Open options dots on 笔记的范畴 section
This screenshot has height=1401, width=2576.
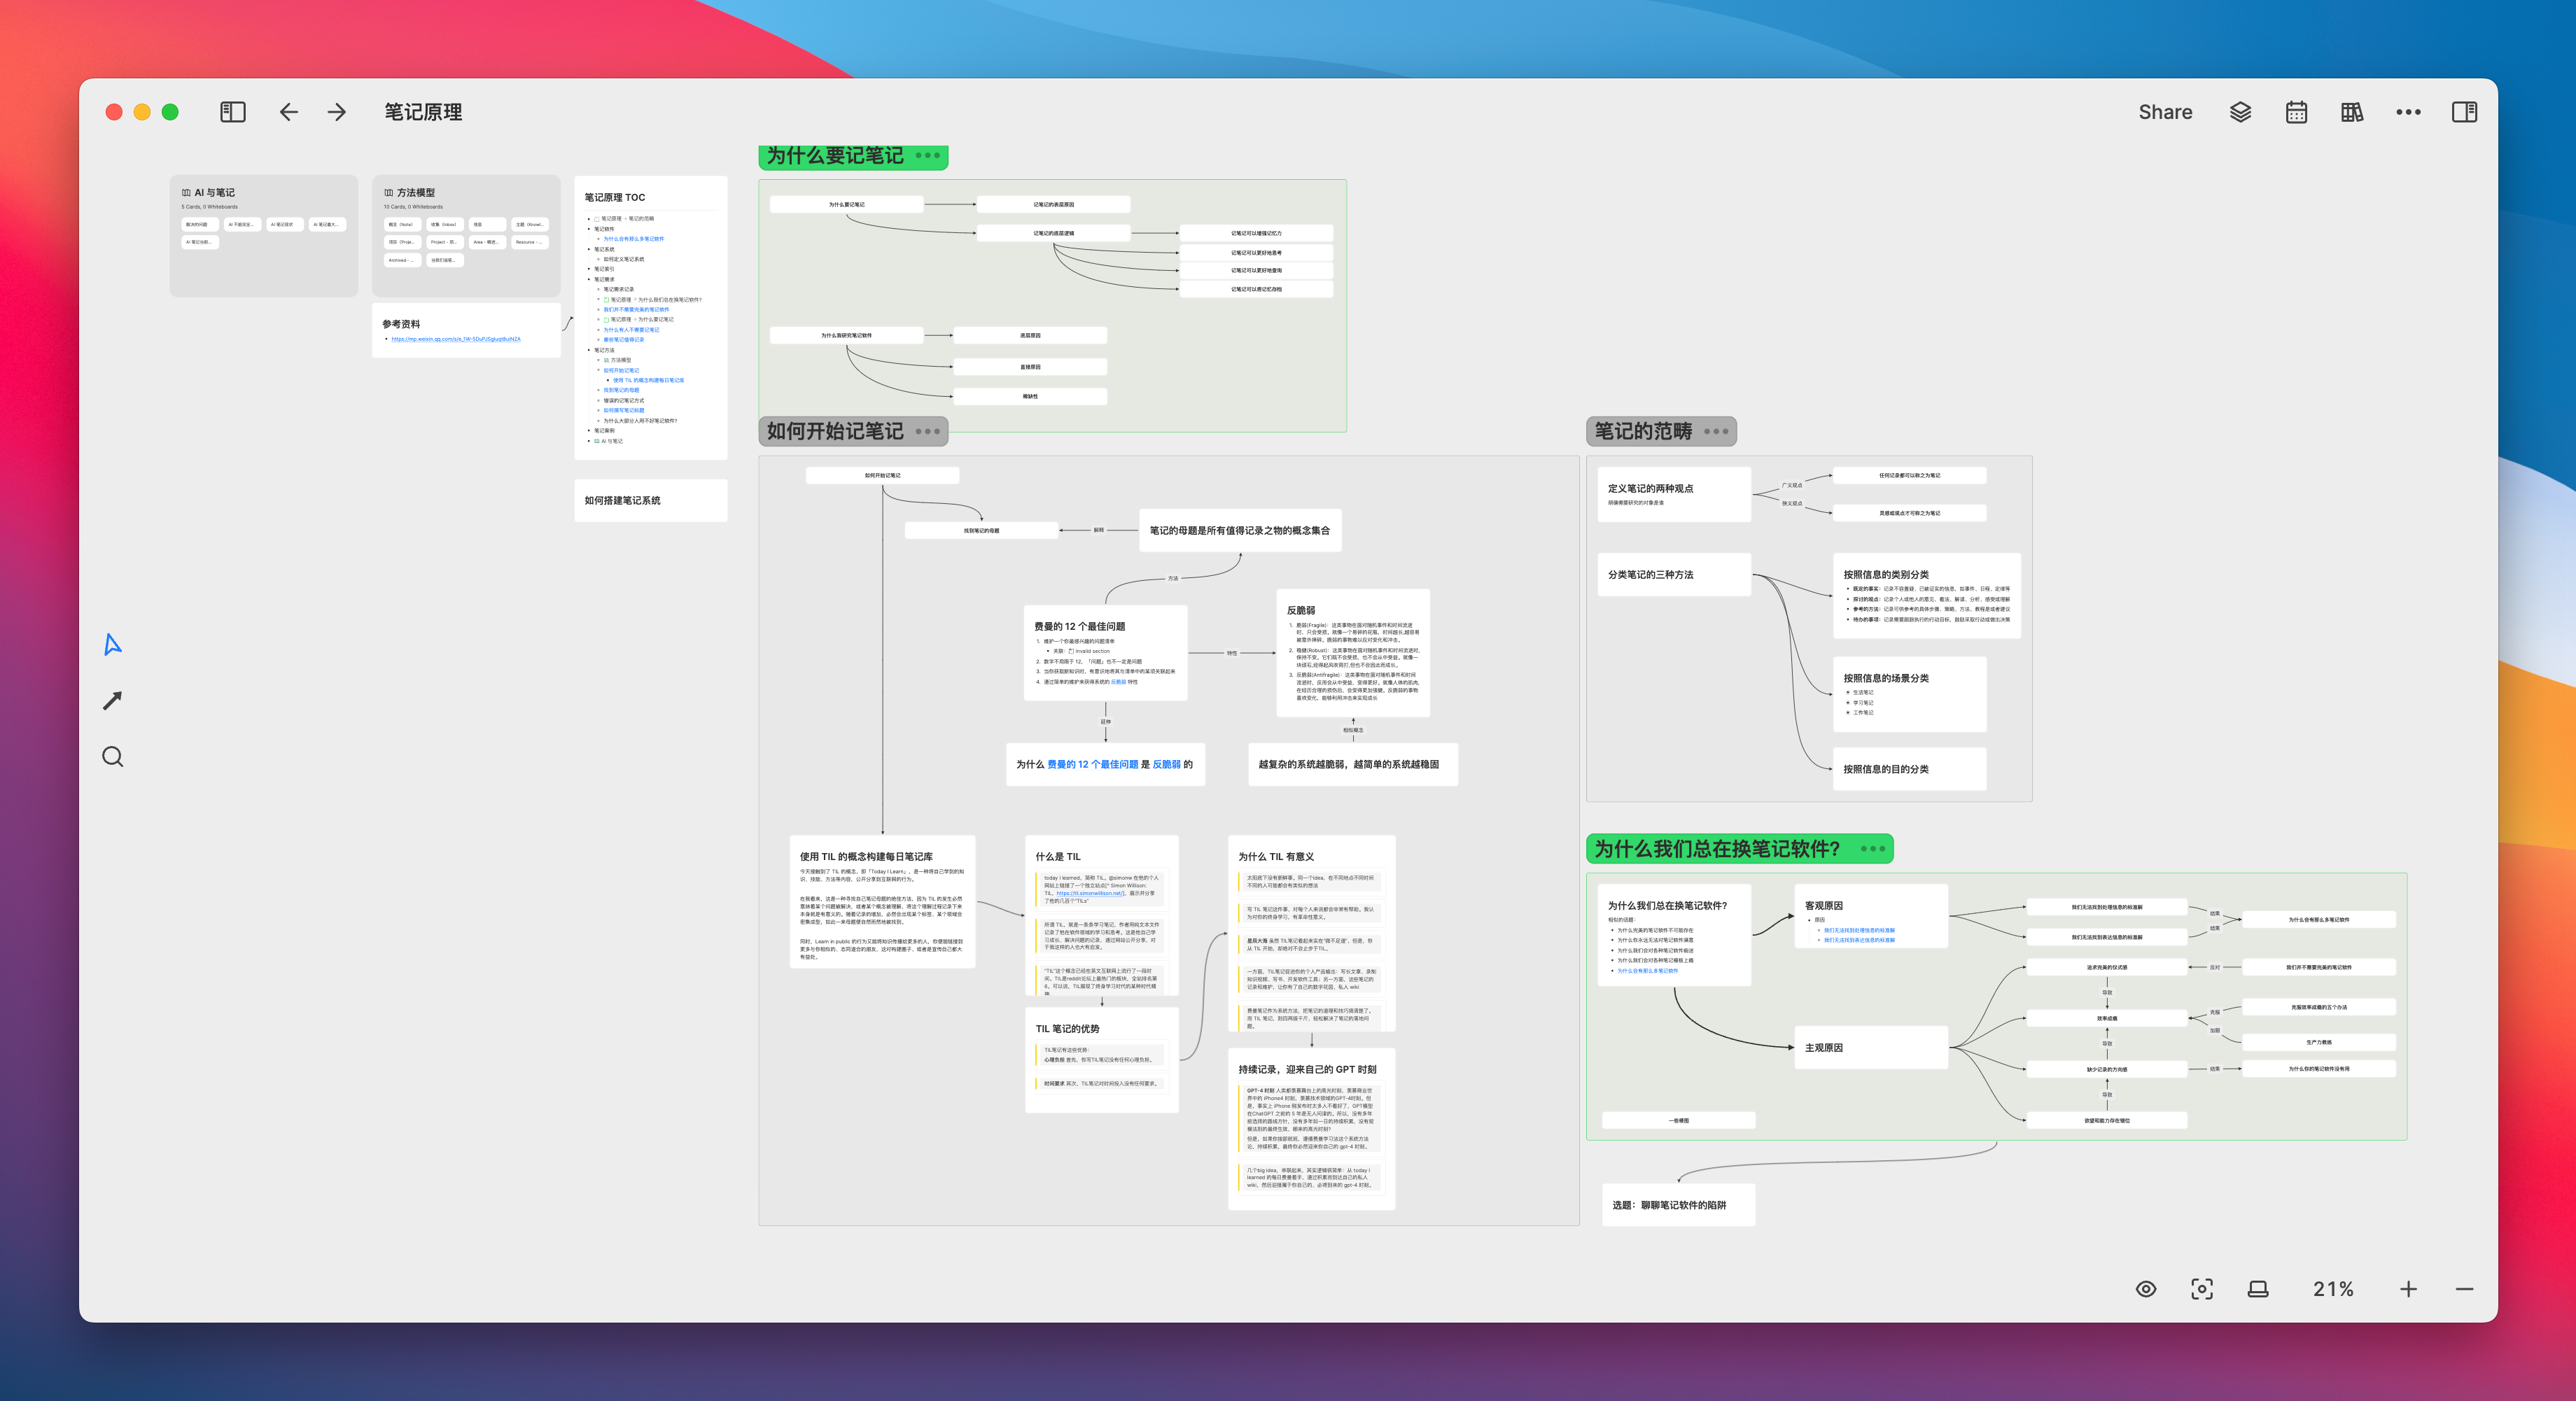click(1716, 432)
